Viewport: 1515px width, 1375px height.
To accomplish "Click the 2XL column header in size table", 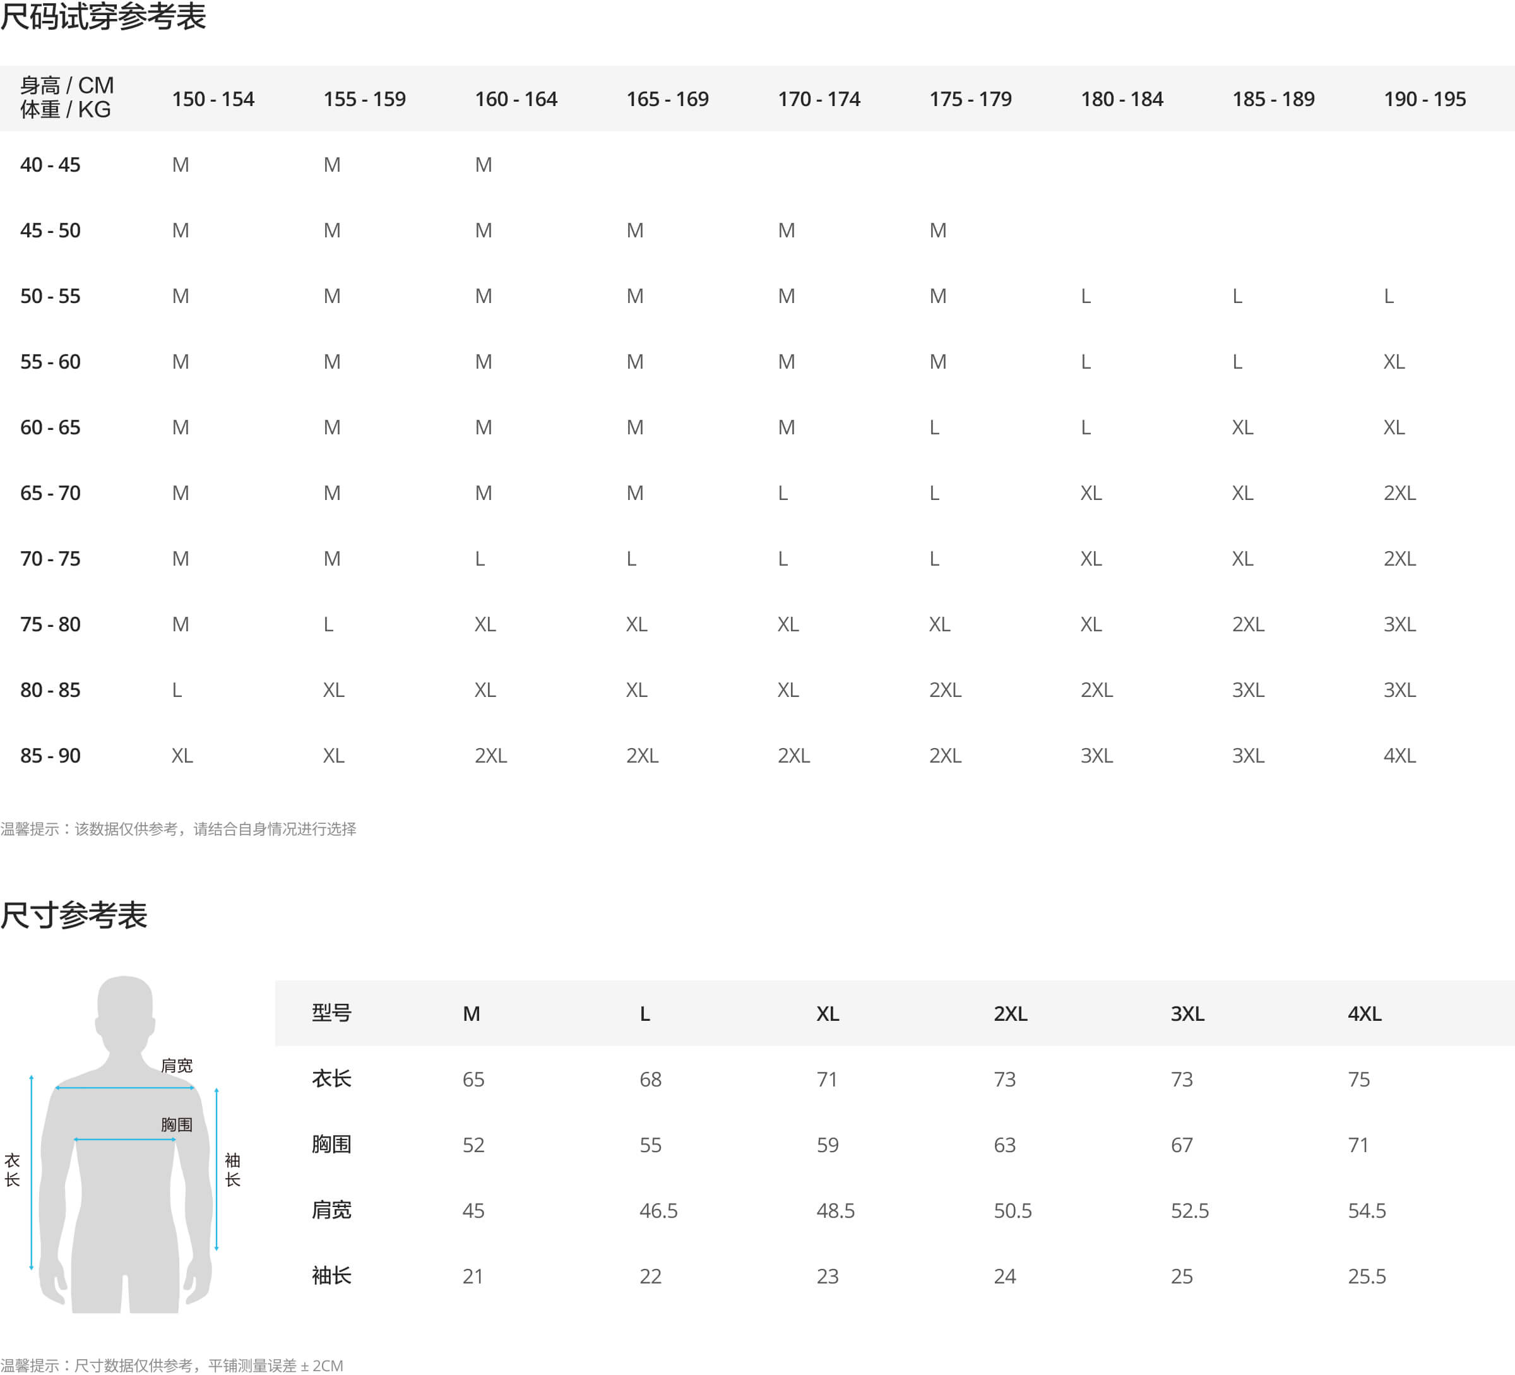I will [x=1010, y=1014].
